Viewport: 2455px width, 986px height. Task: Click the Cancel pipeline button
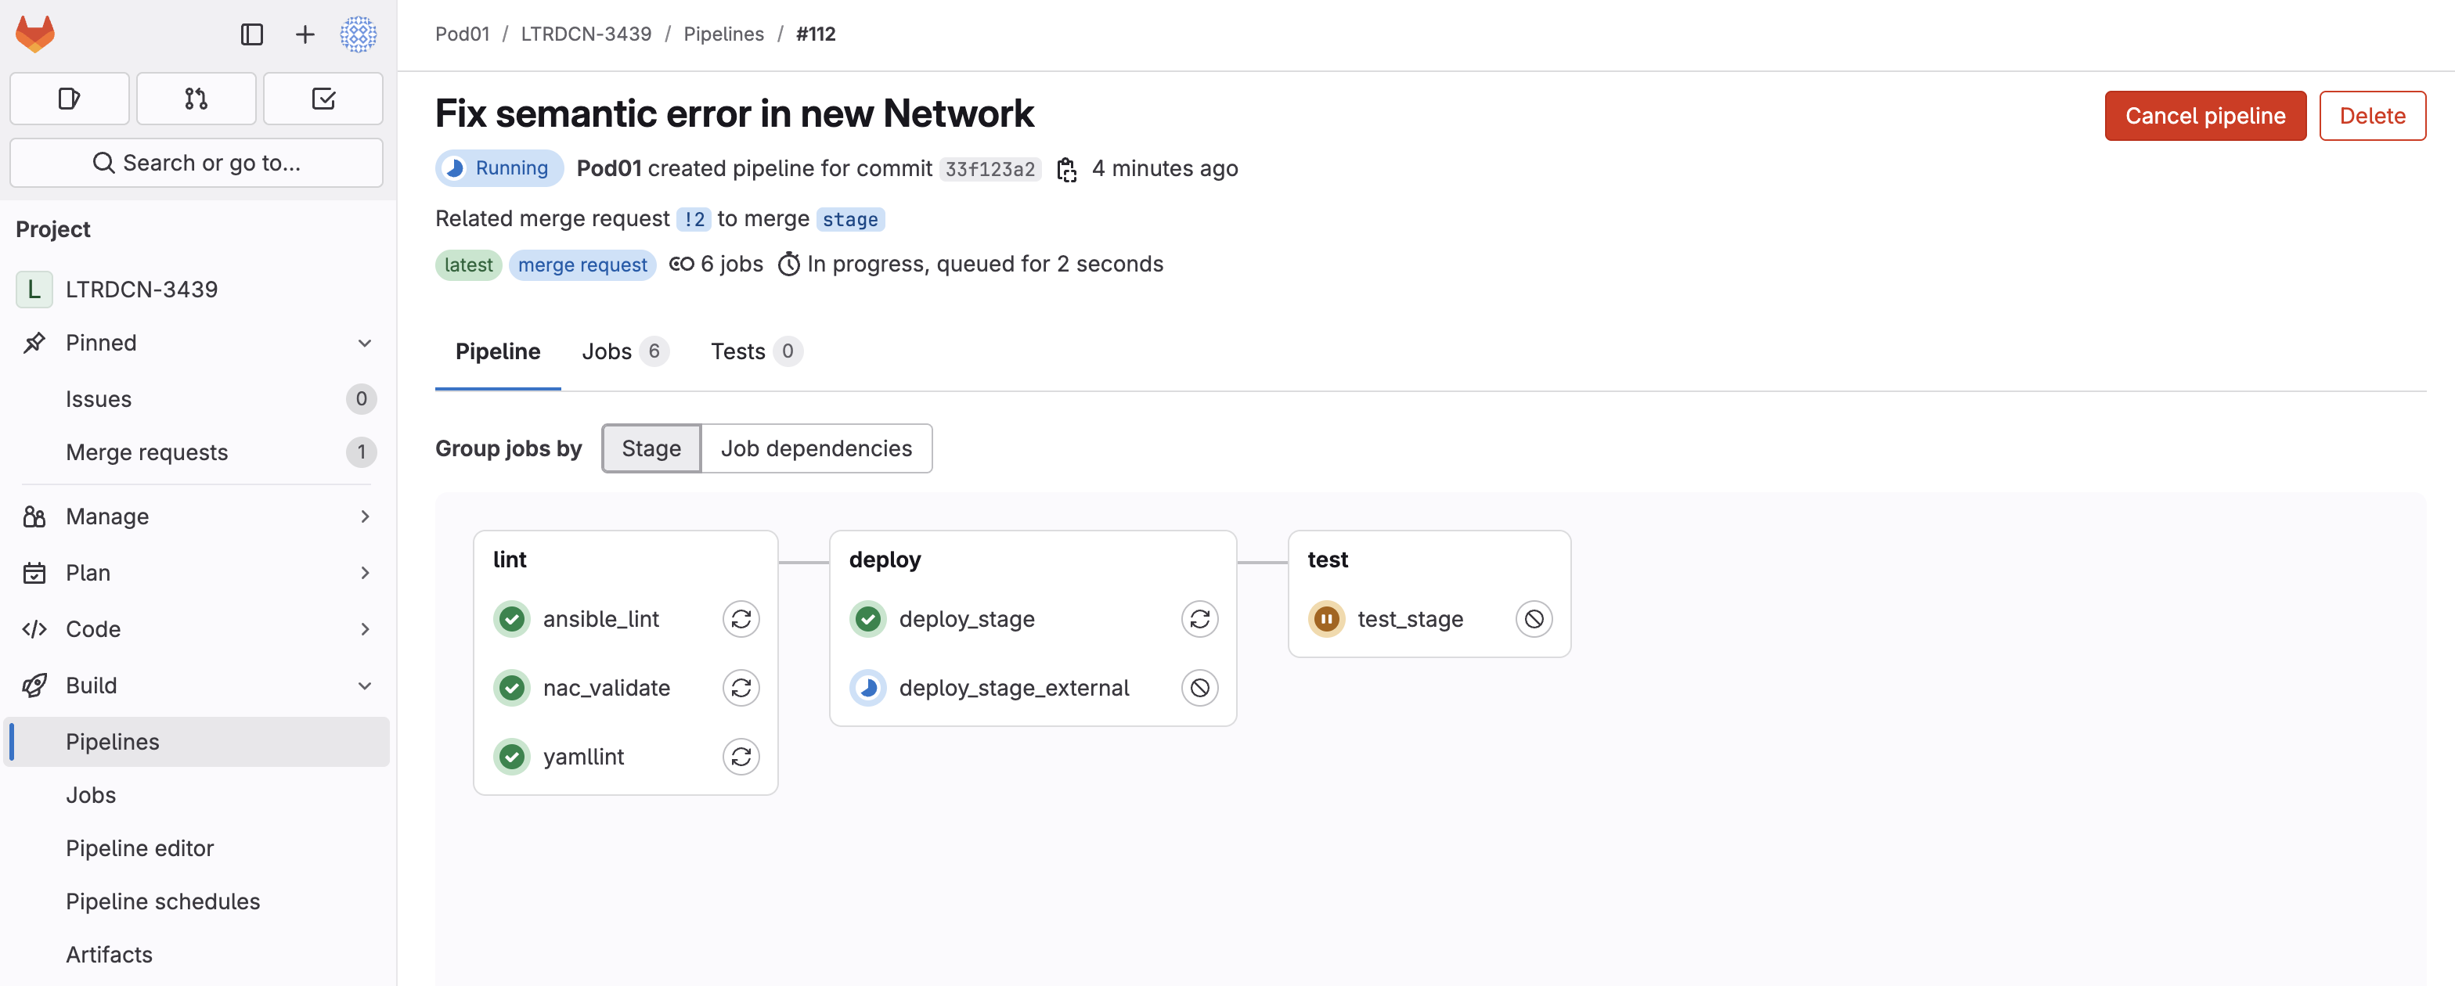[2205, 115]
